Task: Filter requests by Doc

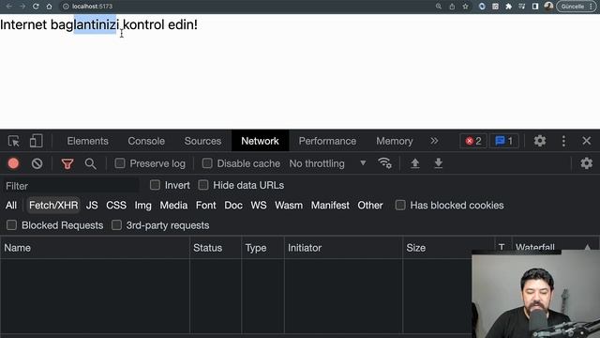Action: point(233,206)
